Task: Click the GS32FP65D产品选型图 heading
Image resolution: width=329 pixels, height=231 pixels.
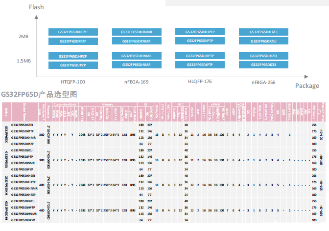Action: [39, 94]
